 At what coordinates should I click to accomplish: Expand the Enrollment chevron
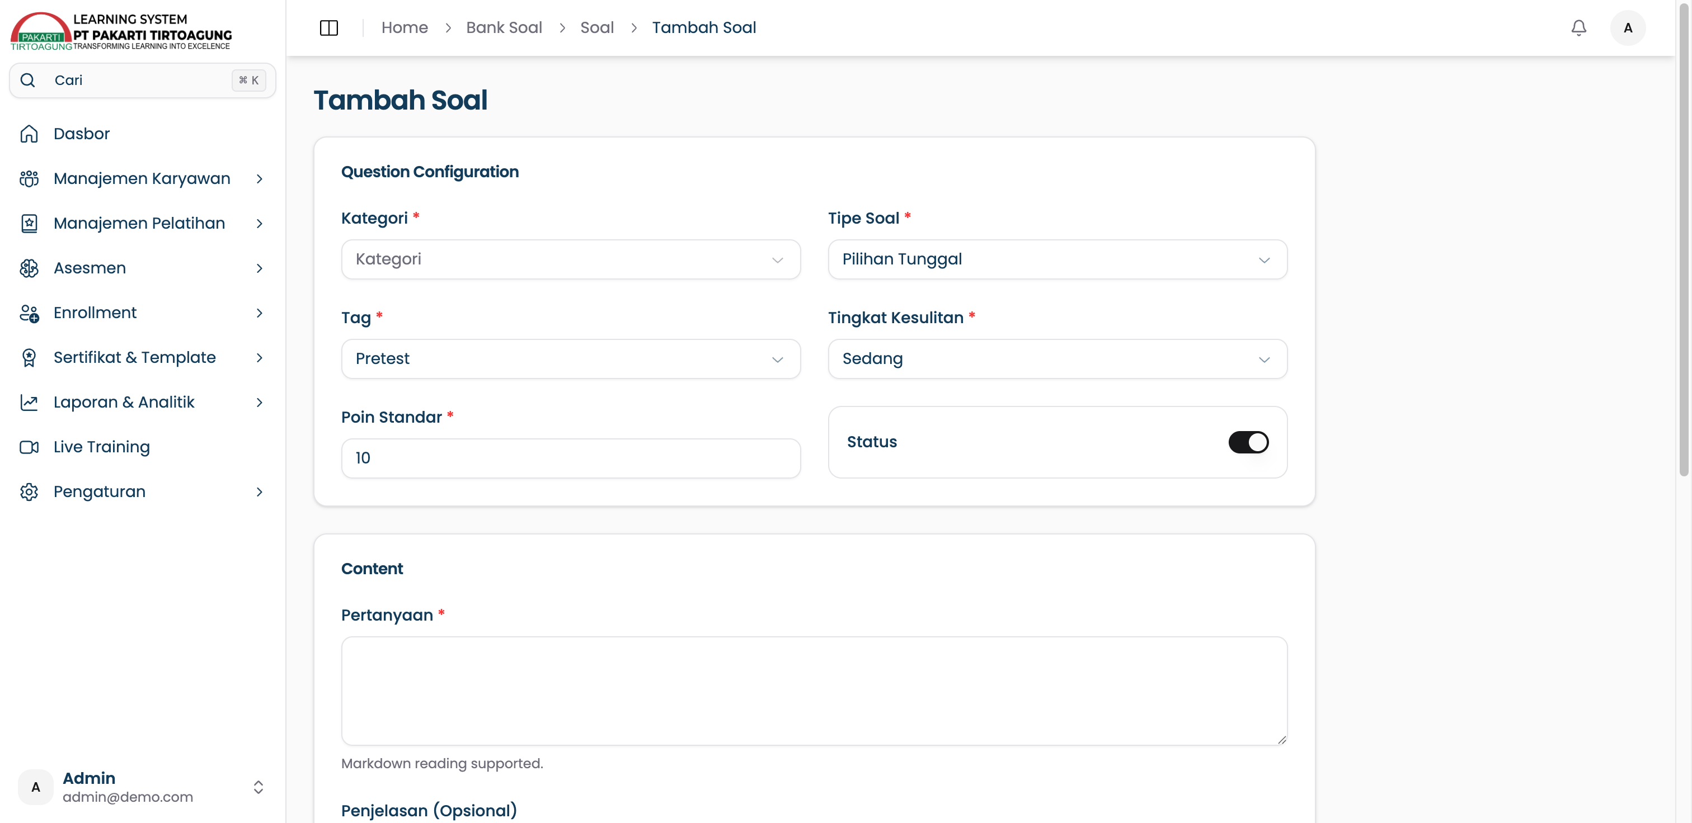[260, 313]
